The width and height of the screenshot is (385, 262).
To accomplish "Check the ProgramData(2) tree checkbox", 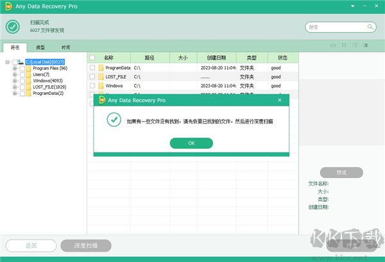I will (22, 94).
